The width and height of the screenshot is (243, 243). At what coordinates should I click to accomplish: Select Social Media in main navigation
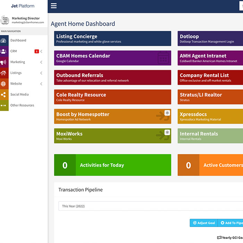pos(19,94)
